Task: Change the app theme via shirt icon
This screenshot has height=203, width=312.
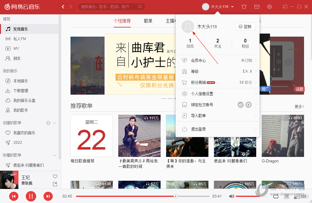Action: (x=244, y=6)
